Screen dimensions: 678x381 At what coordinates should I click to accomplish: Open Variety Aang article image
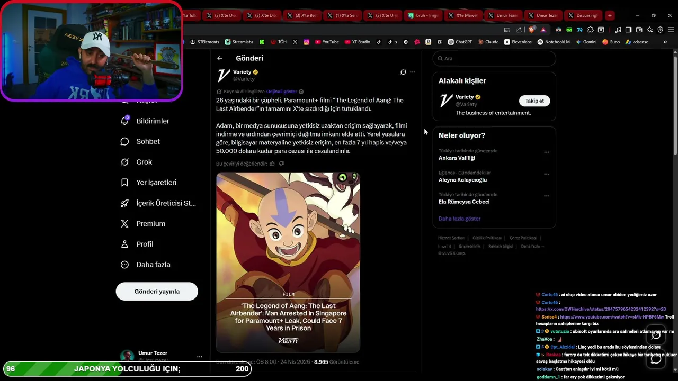click(x=288, y=262)
